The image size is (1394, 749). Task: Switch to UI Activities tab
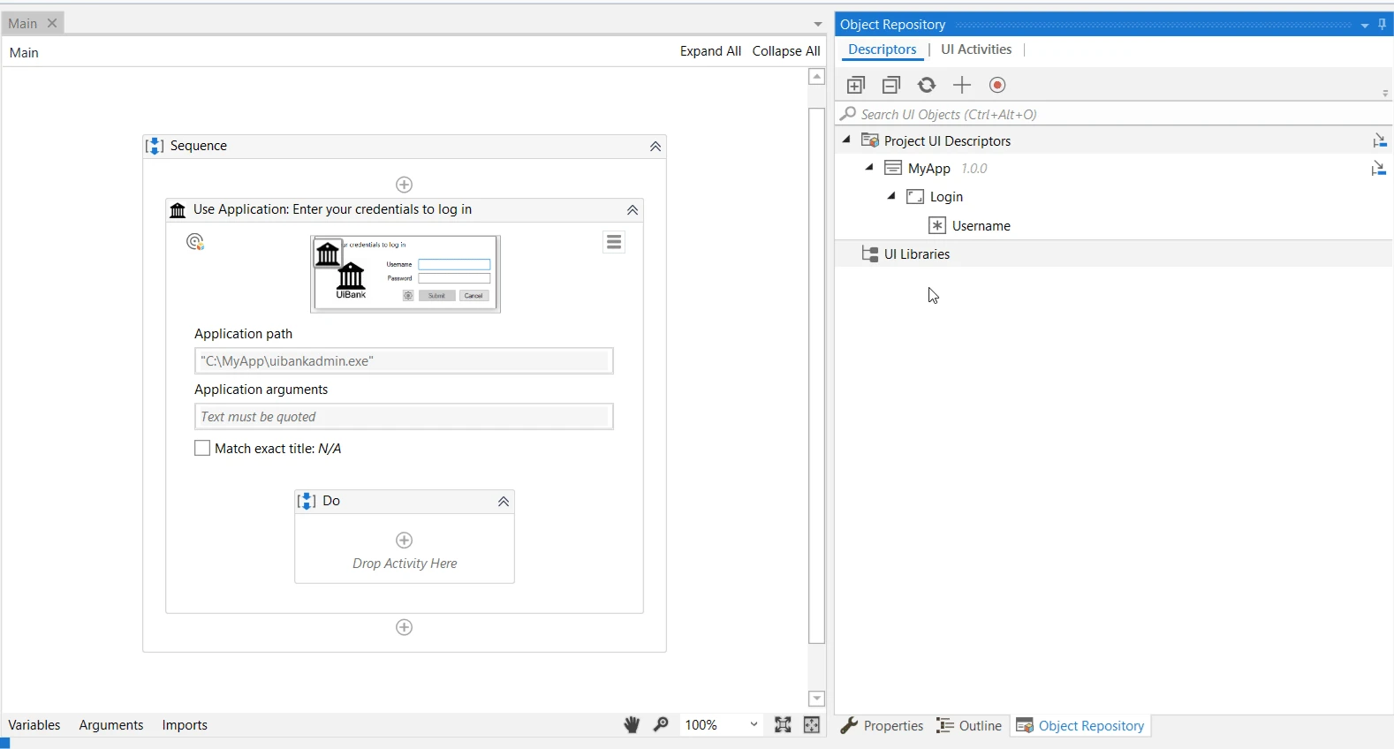click(976, 49)
